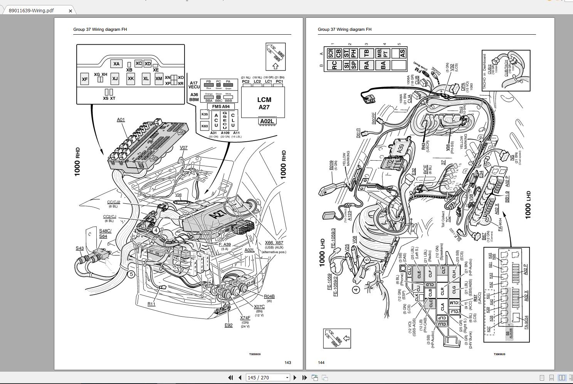This screenshot has height=384, width=573.
Task: Click page number 143 on the left page
Action: click(x=288, y=362)
